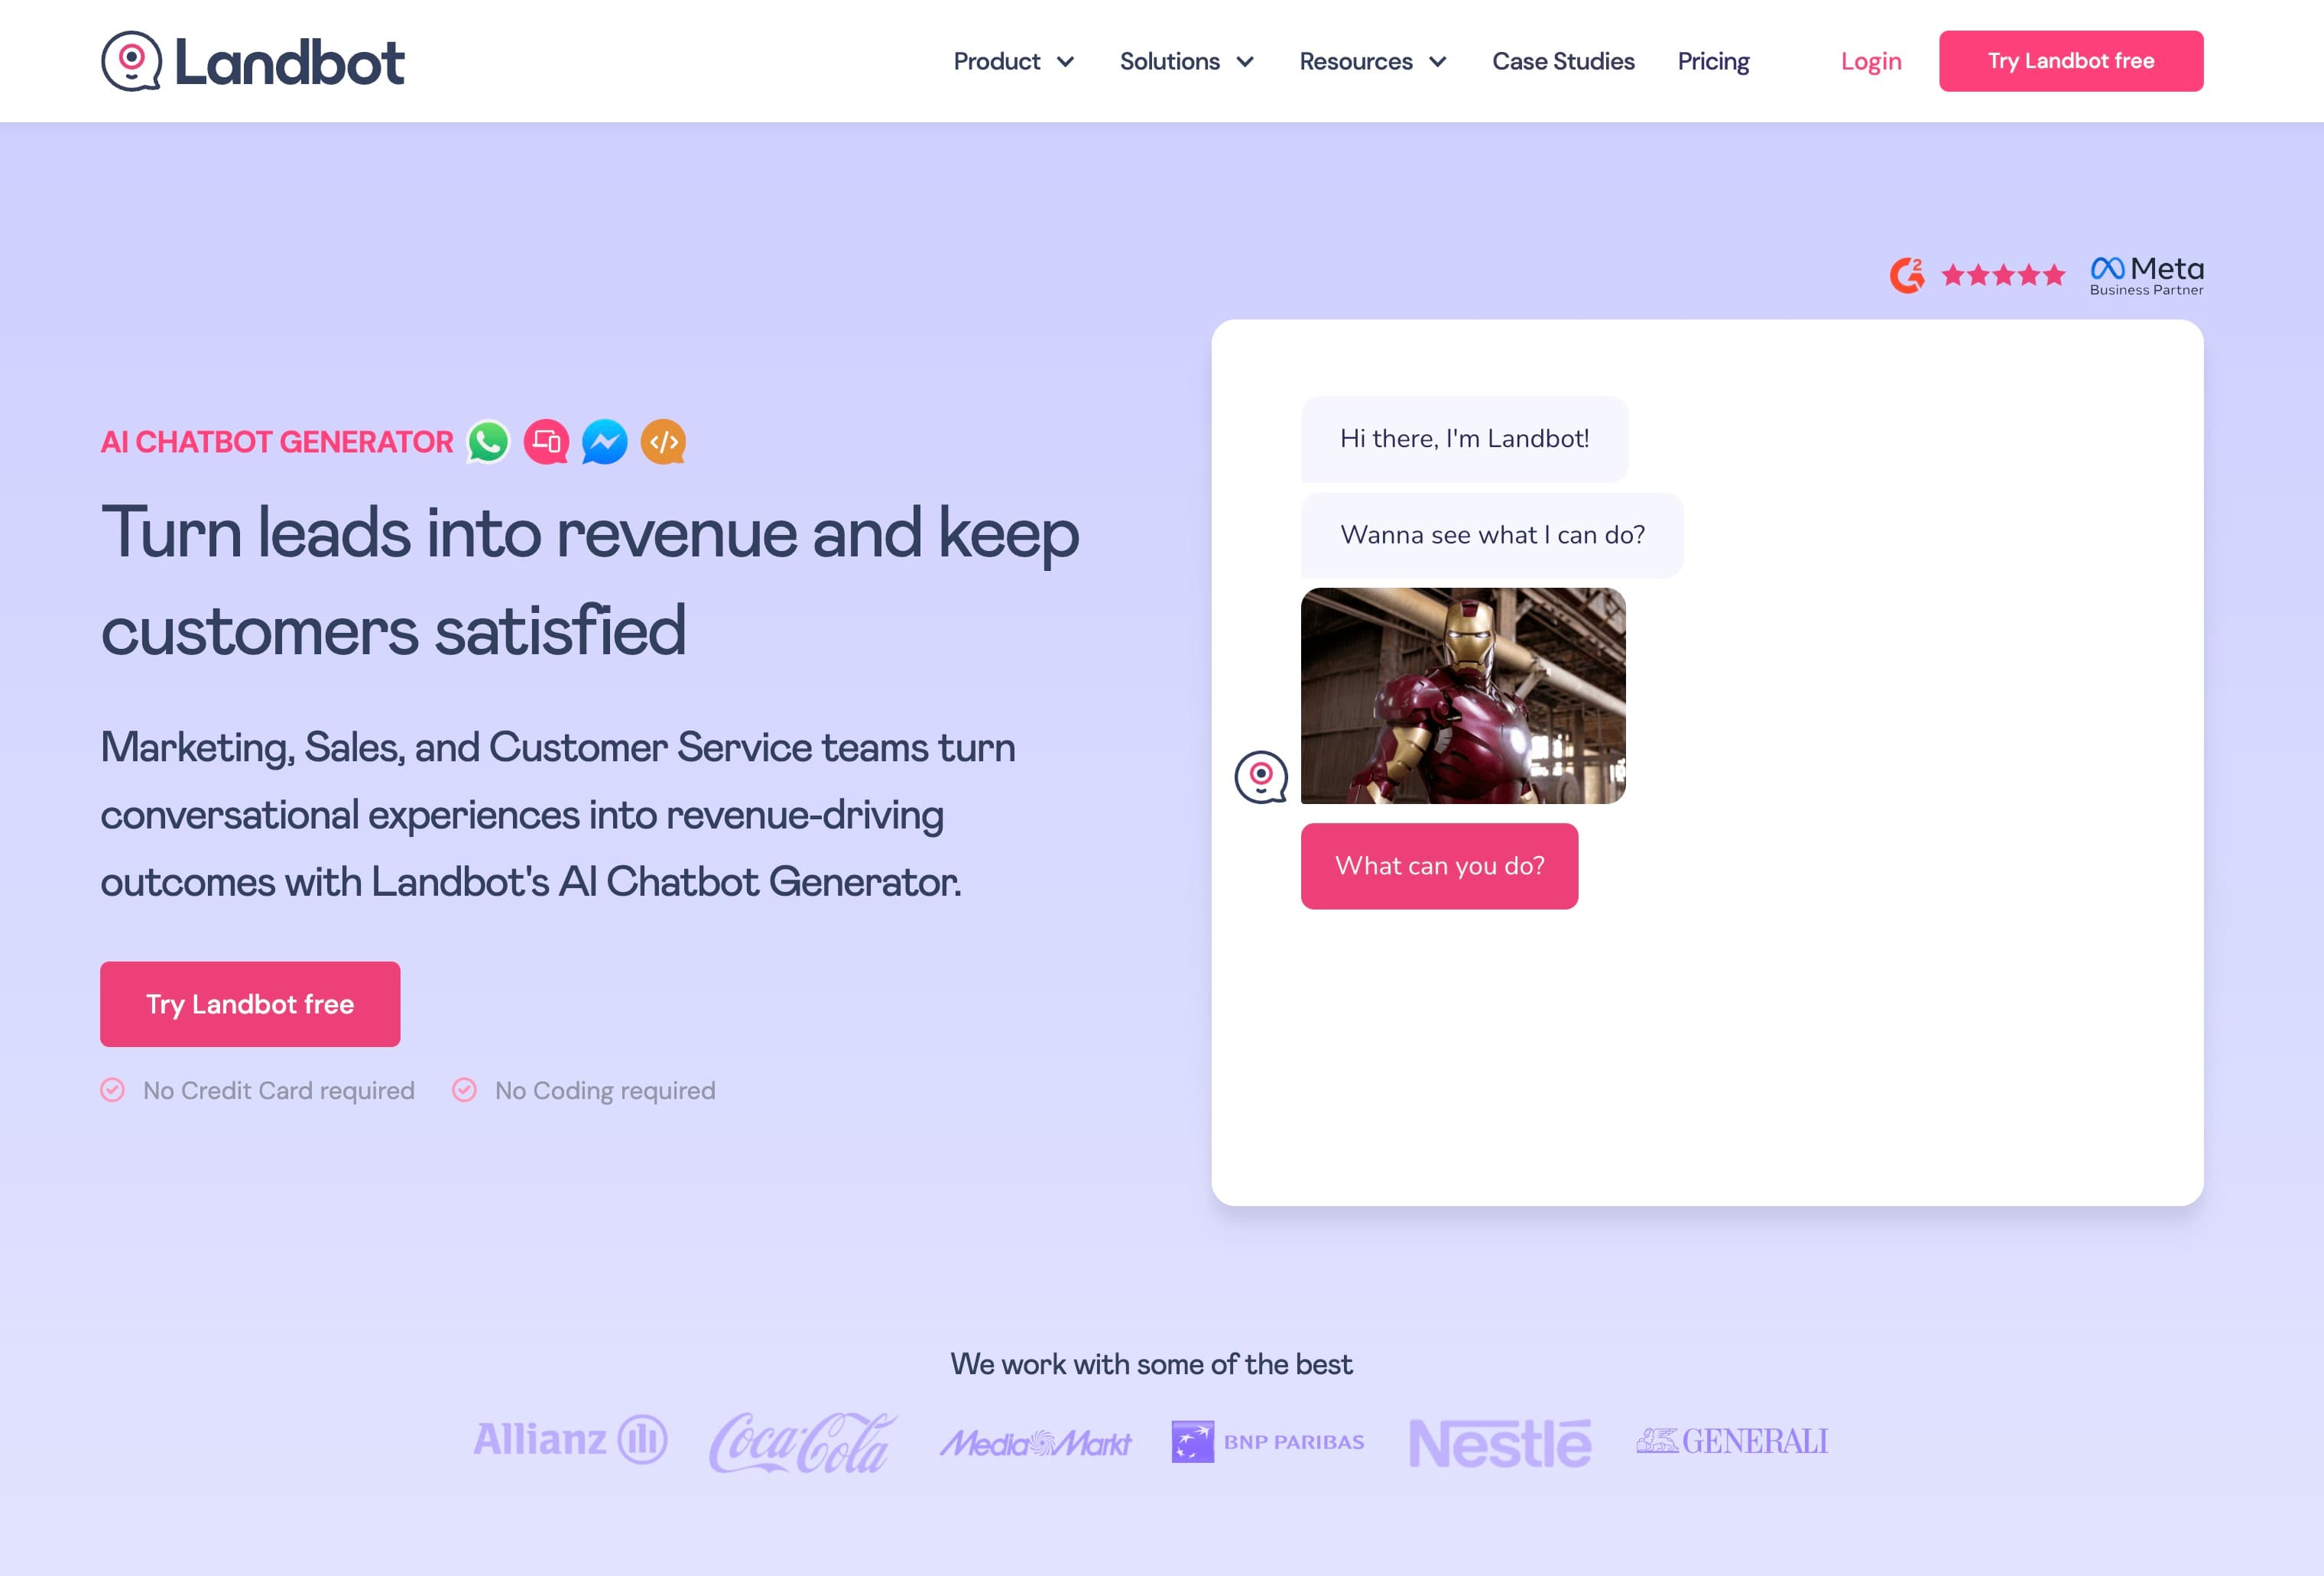Click the Messenger integration icon
The width and height of the screenshot is (2324, 1576).
[605, 442]
